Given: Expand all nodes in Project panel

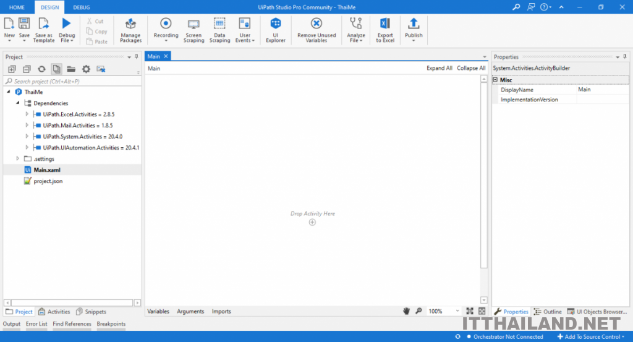Looking at the screenshot, I should coord(12,69).
